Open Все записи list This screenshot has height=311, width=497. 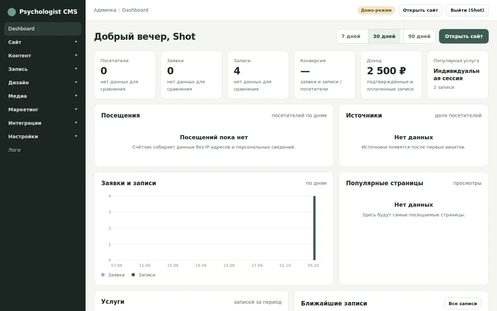(463, 304)
